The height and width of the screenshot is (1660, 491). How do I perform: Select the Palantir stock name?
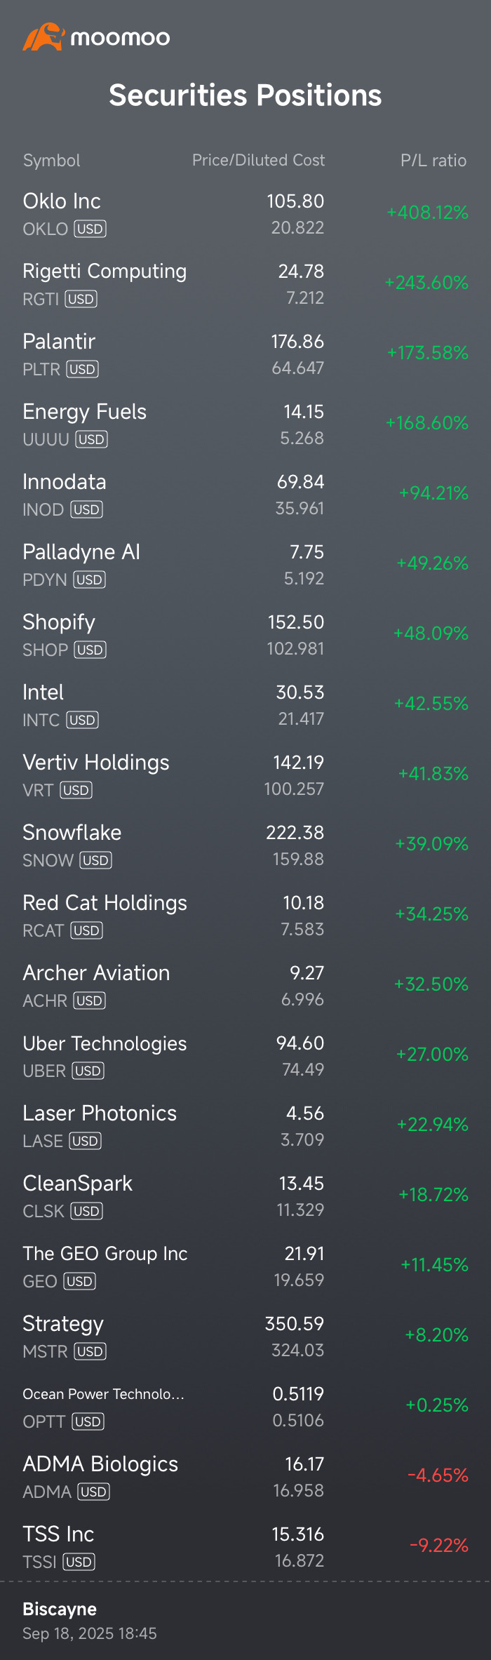59,342
